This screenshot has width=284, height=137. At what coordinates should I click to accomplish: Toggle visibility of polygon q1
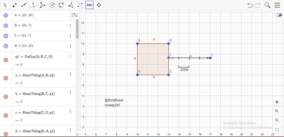(6, 60)
